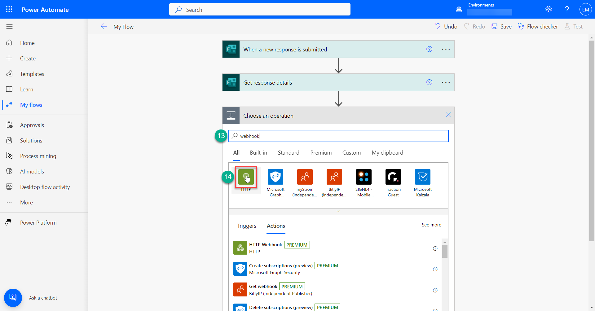Open Flow checker

click(x=538, y=26)
